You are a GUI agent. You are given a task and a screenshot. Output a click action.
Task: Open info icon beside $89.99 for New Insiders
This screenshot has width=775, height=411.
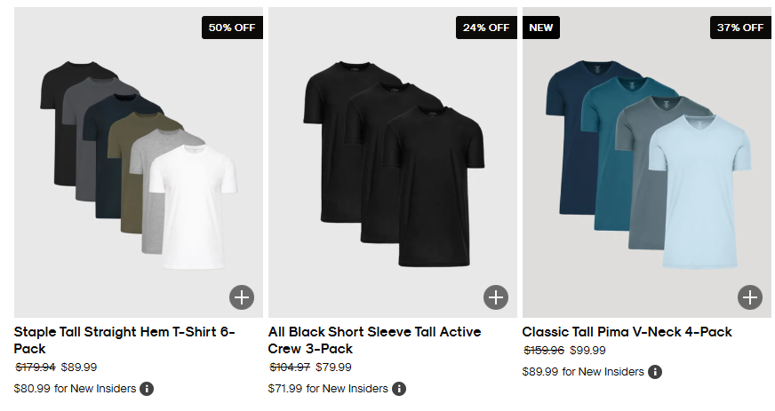coord(655,372)
